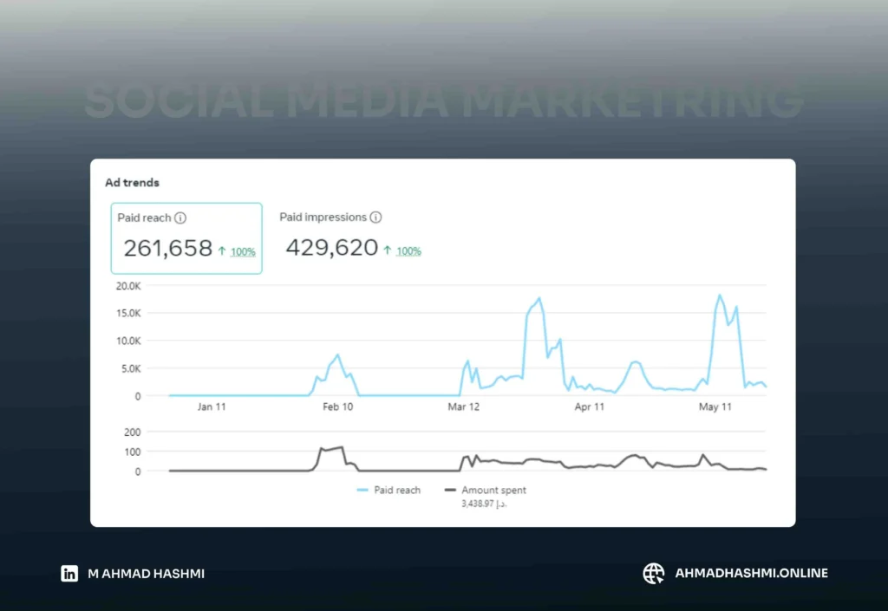
Task: Click the Feb 10 date on the chart axis
Action: [337, 406]
